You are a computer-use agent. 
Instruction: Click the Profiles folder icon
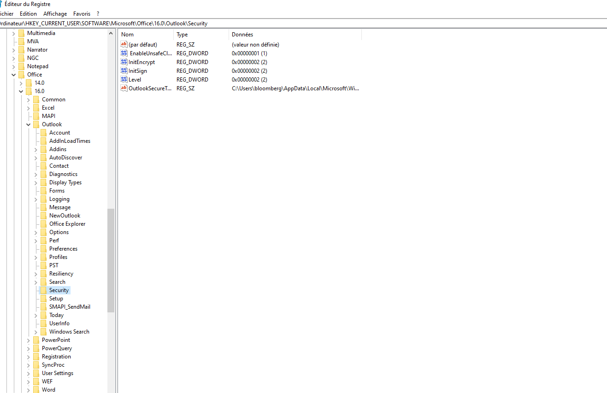click(x=43, y=257)
